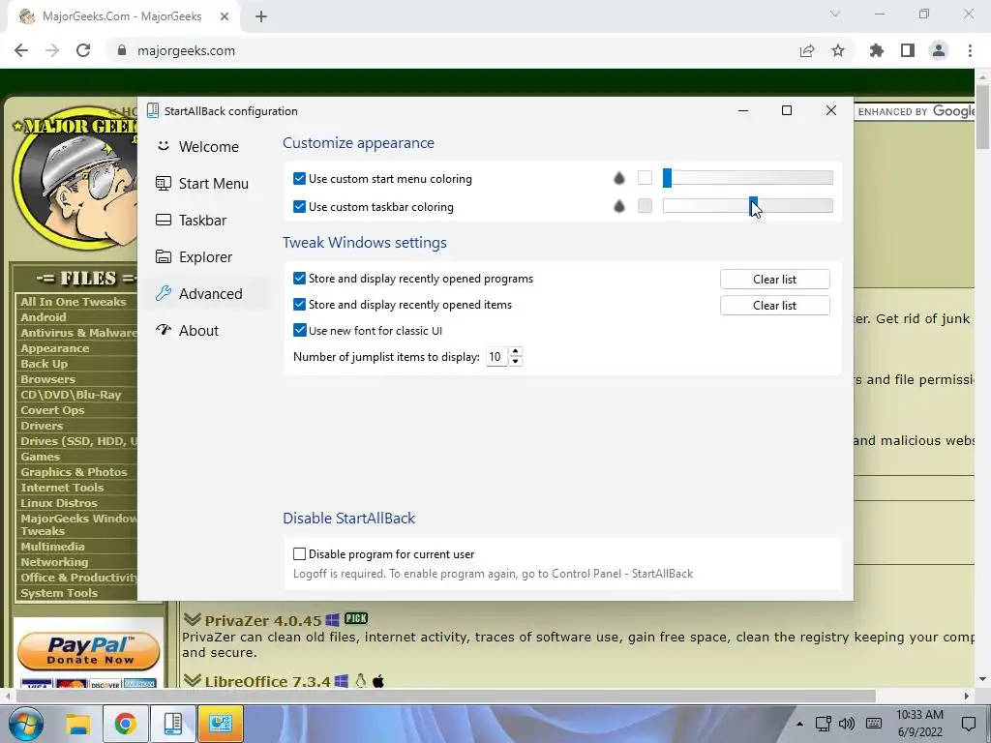
Task: Show hidden tray icons arrow
Action: pos(799,724)
